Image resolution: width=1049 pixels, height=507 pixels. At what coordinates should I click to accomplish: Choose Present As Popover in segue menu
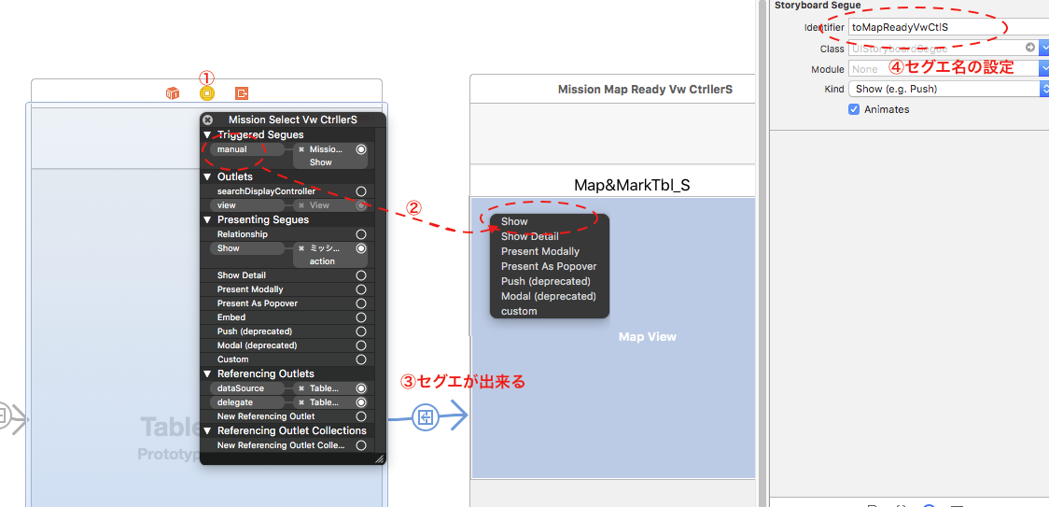[x=550, y=266]
